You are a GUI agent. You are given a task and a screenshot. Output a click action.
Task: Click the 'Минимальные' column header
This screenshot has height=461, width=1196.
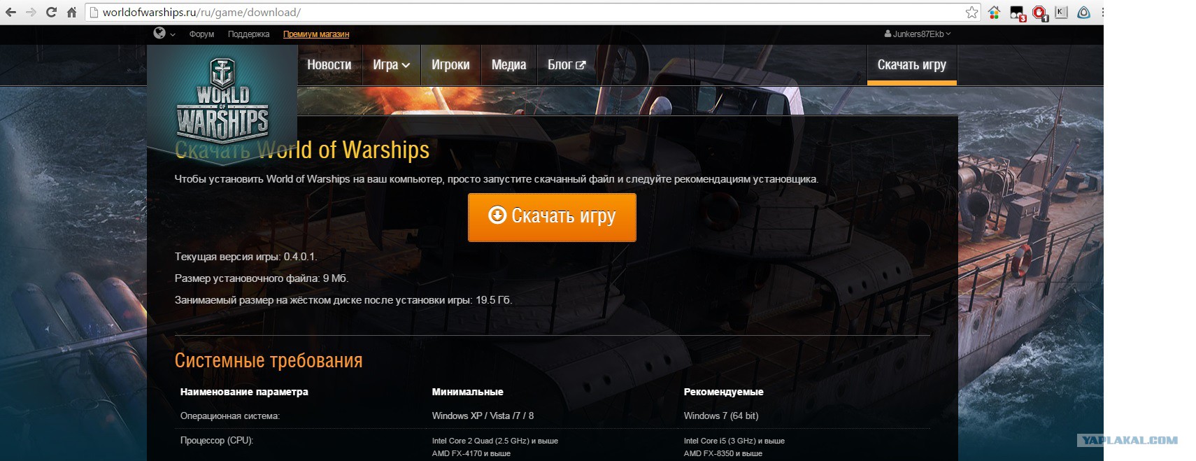(467, 392)
